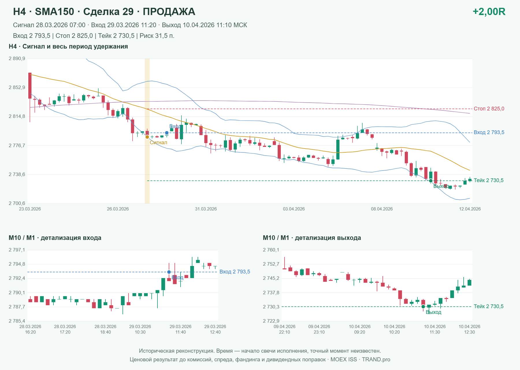Screen dimensions: 520x370
Task: Click the yellow highlighted signal candle band
Action: pyautogui.click(x=147, y=131)
